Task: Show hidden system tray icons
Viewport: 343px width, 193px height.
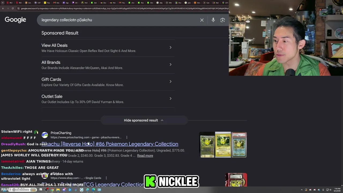Action: point(302,190)
